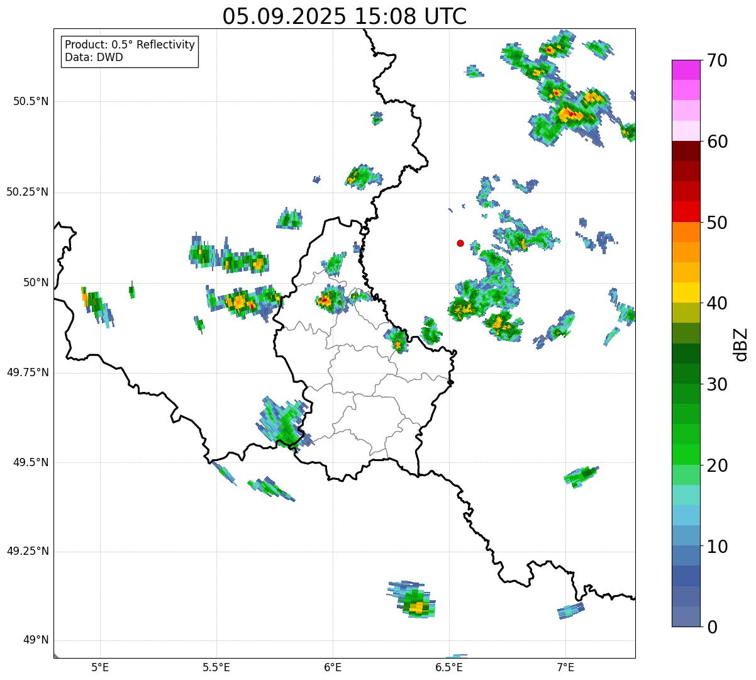The height and width of the screenshot is (680, 756).
Task: Click the 49.25°N latitude label
Action: [27, 551]
